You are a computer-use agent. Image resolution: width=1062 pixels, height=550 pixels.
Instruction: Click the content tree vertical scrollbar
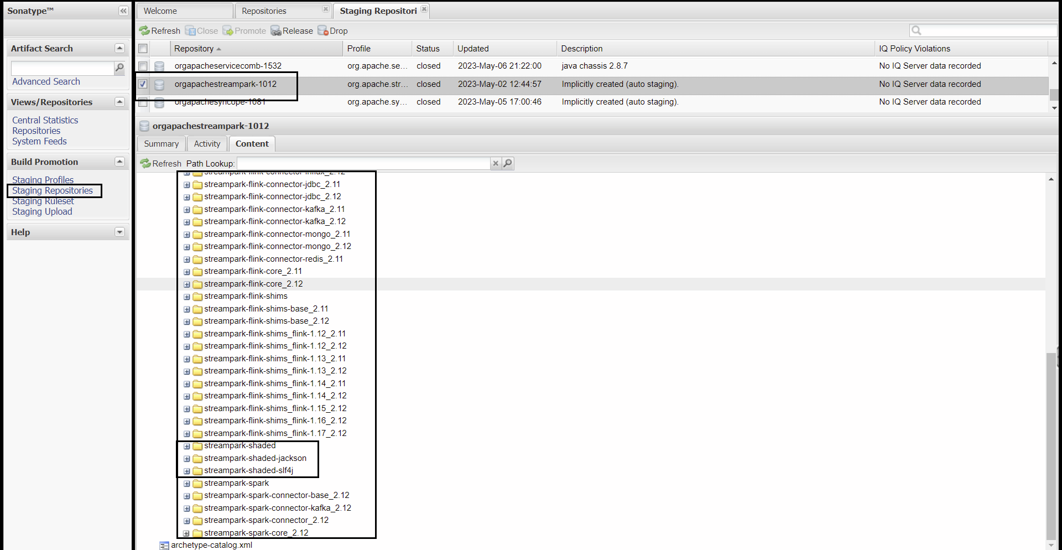1051,443
